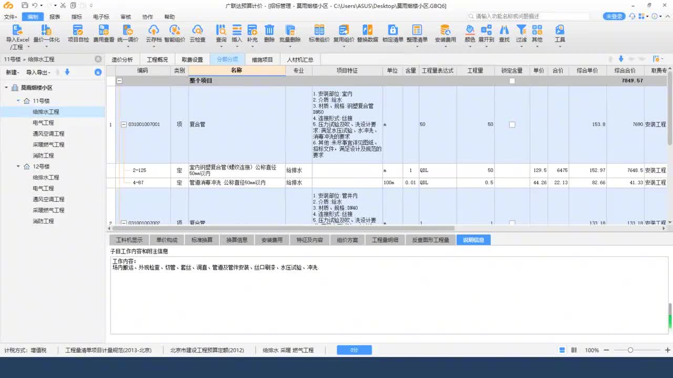Click the 云存档 cloud archive icon
673x378 pixels.
[154, 30]
